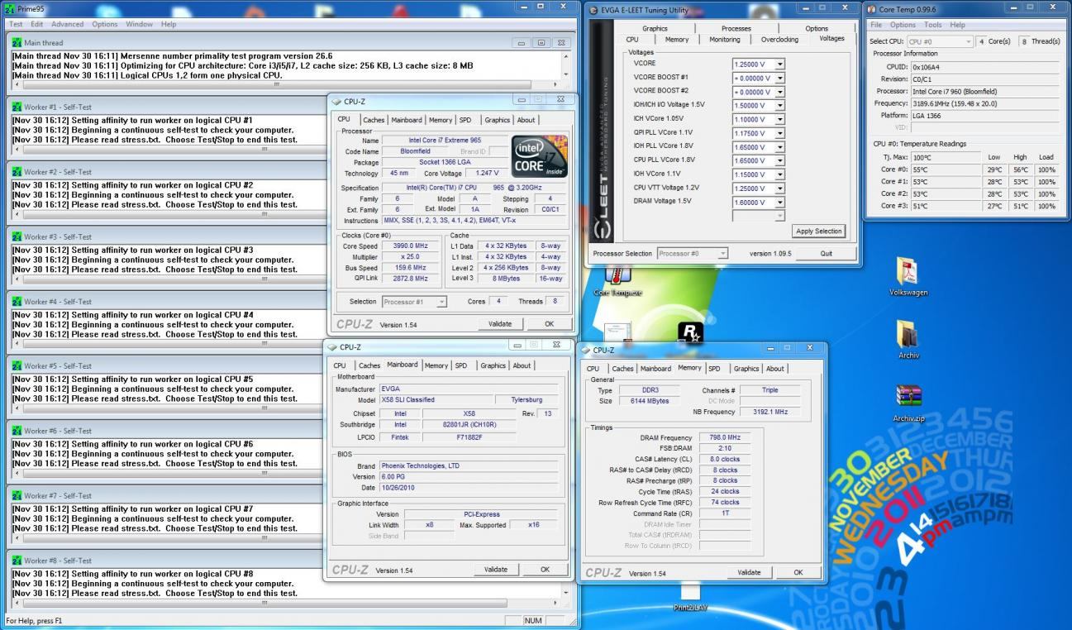Select the Rockstar Games desktop icon
The height and width of the screenshot is (630, 1072).
689,332
